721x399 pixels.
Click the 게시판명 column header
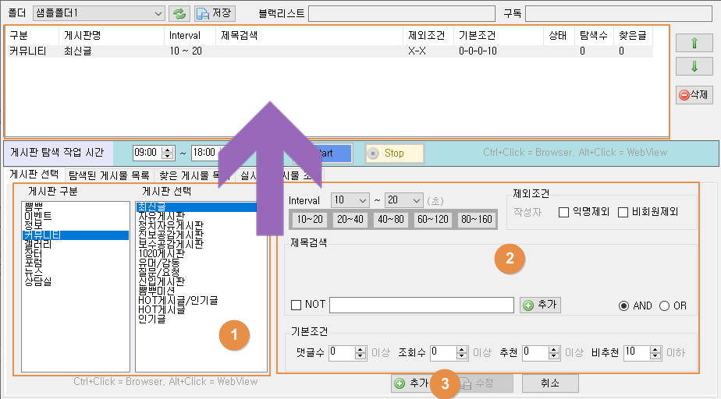coord(112,35)
